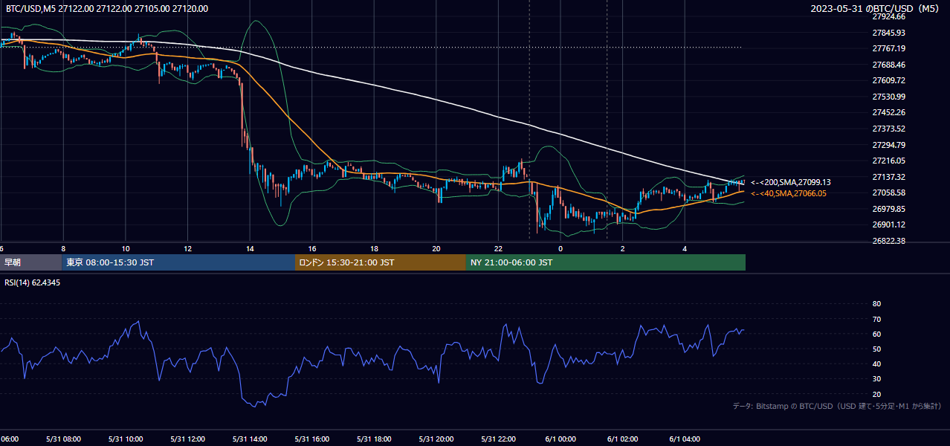This screenshot has height=446, width=950.
Task: Click price axis value 27767.19
Action: [888, 48]
